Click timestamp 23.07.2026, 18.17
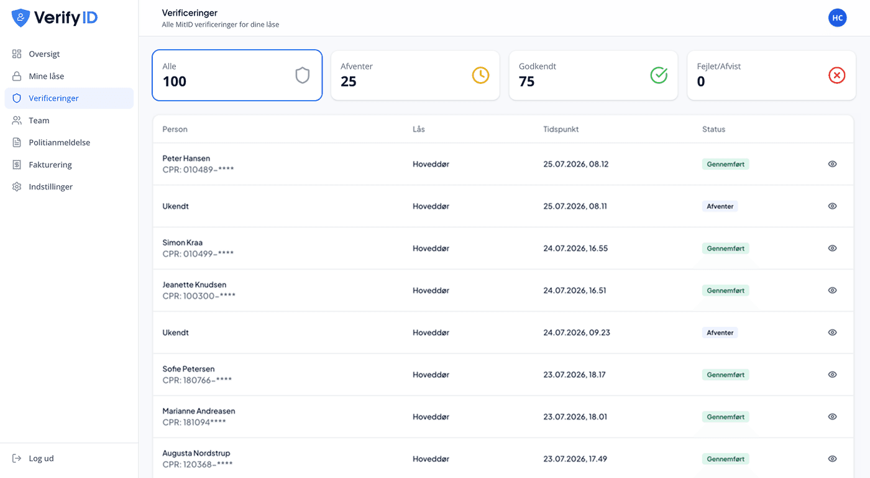This screenshot has height=478, width=870. 574,375
